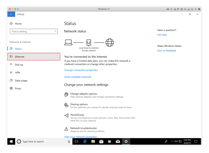Click the Data usage pie icon
209x153 pixels.
click(x=11, y=80)
